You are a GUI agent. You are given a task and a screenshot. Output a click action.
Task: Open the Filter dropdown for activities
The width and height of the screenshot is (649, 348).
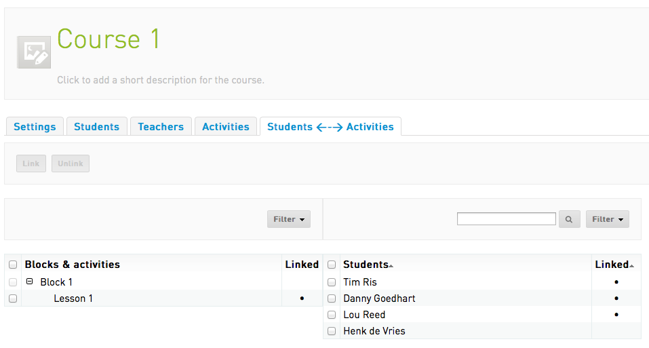point(288,219)
